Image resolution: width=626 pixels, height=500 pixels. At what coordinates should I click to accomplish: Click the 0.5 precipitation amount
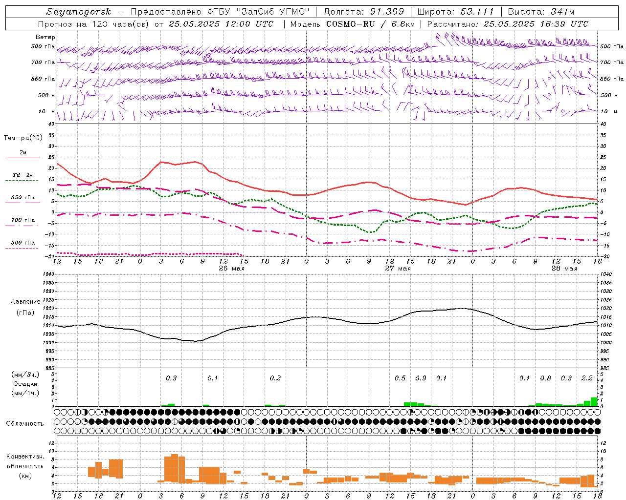tap(400, 378)
